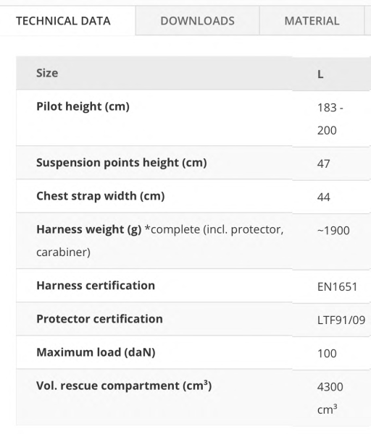Click the LTF91/09 protector value
The height and width of the screenshot is (434, 371).
point(341,320)
